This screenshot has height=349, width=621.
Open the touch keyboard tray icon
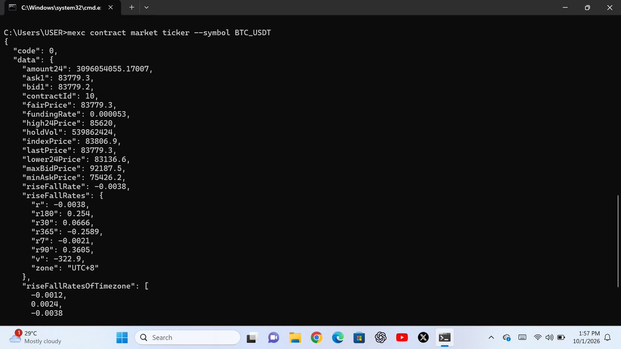coord(522,338)
